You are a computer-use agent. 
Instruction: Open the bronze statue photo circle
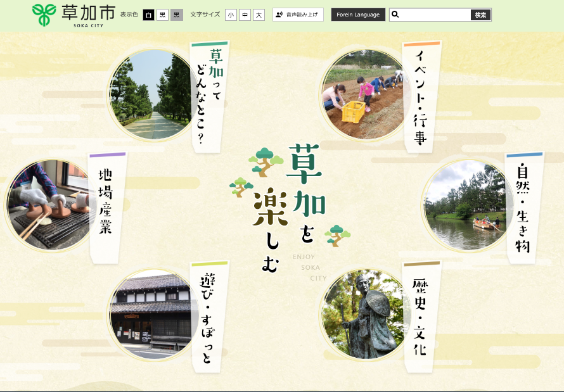pos(365,315)
